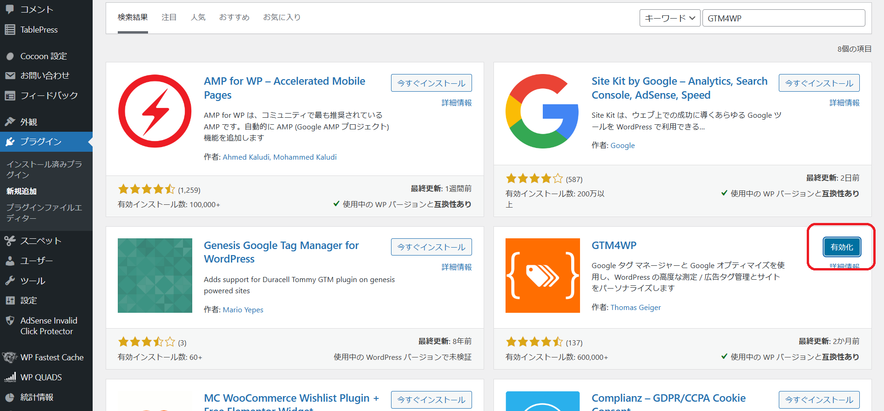
Task: Click the 8個の項目 result count text
Action: click(x=855, y=49)
